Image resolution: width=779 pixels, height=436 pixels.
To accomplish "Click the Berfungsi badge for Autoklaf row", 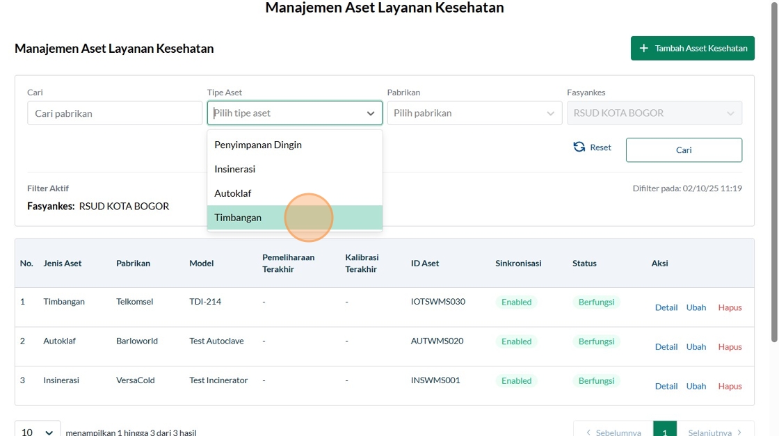I will click(x=596, y=341).
